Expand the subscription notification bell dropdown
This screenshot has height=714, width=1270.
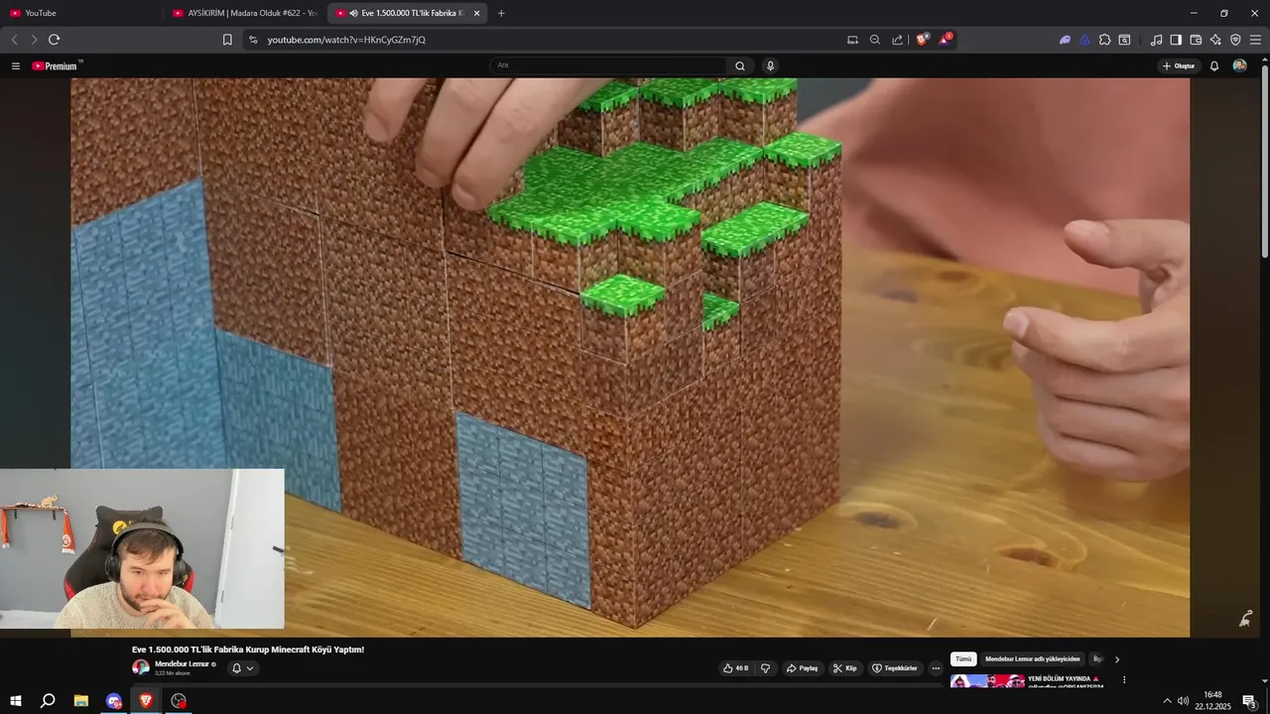[243, 668]
